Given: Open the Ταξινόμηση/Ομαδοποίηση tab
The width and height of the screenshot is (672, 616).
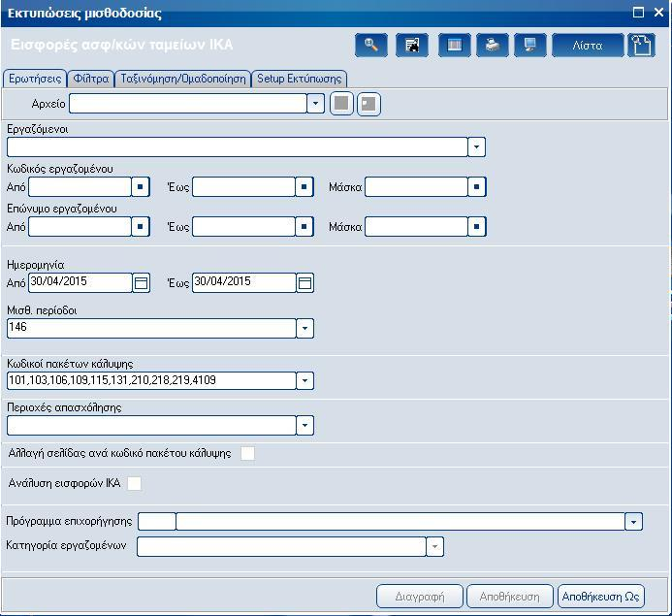Looking at the screenshot, I should 183,79.
